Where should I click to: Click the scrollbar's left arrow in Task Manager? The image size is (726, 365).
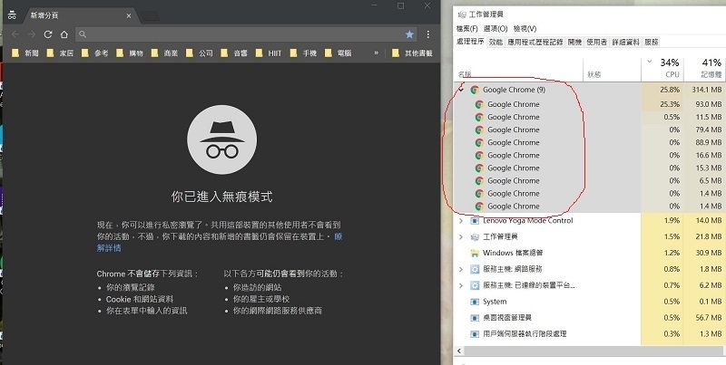tap(459, 351)
